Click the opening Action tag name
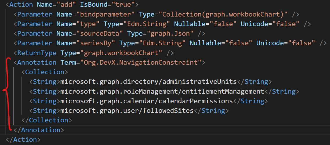The width and height of the screenshot is (330, 145). tap(21, 5)
